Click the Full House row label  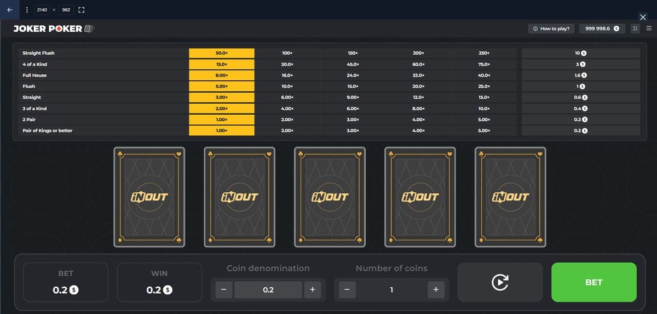tap(34, 75)
